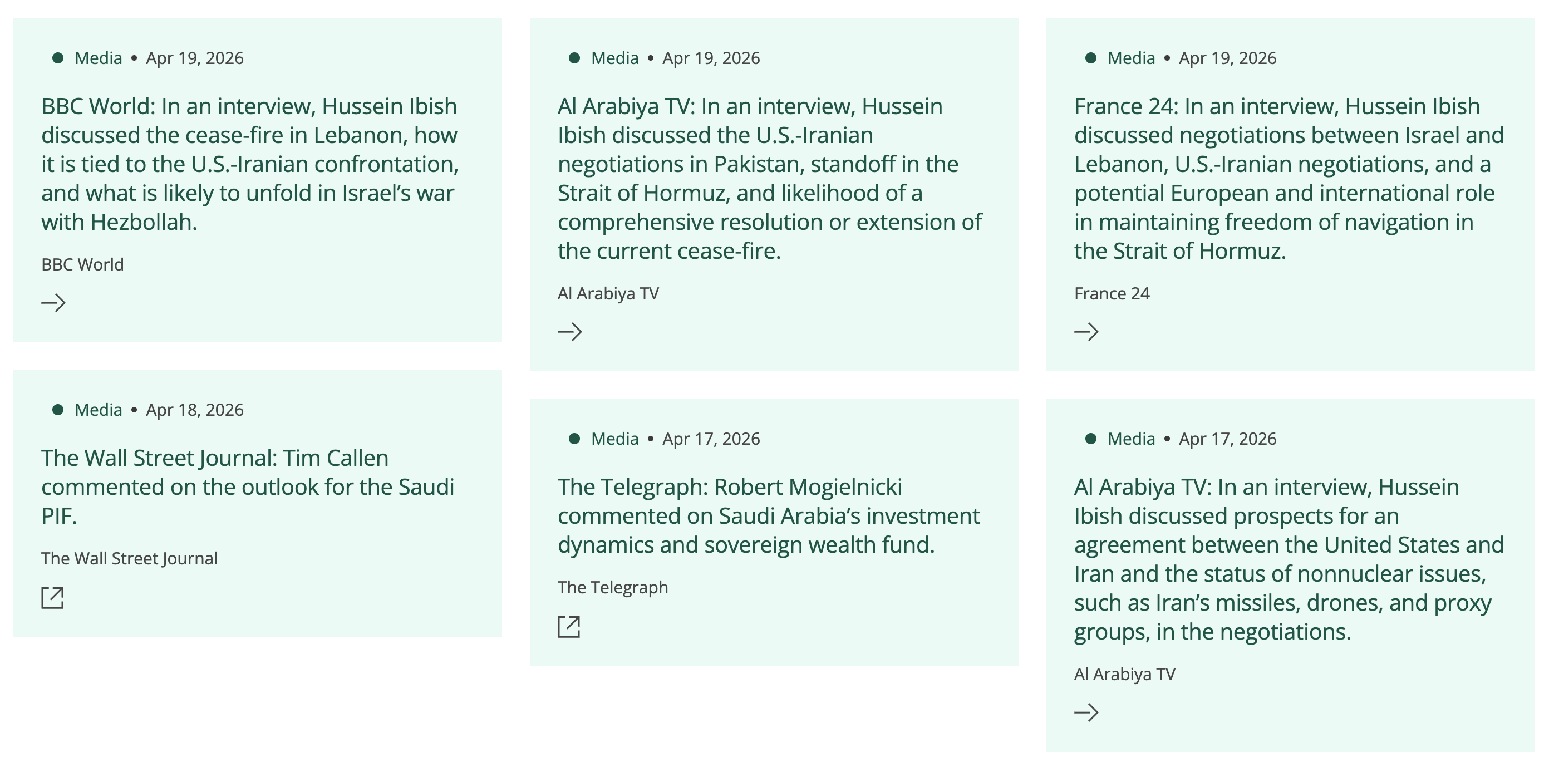Click Media tag on The Telegraph card
Viewport: 1554px width, 767px height.
click(614, 439)
